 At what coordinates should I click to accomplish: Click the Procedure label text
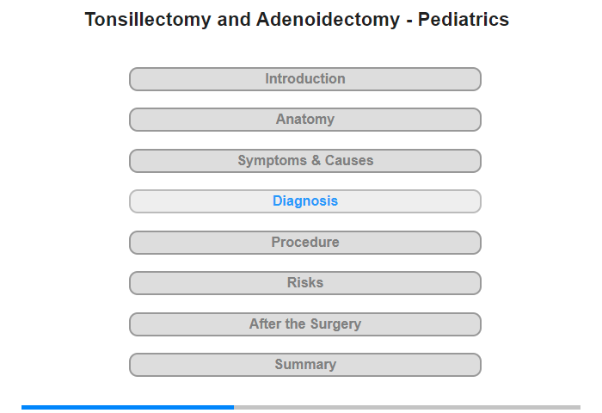coord(305,242)
